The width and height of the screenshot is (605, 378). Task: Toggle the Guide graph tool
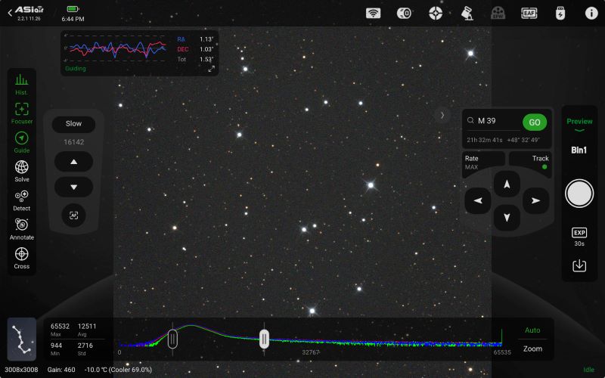[x=22, y=142]
